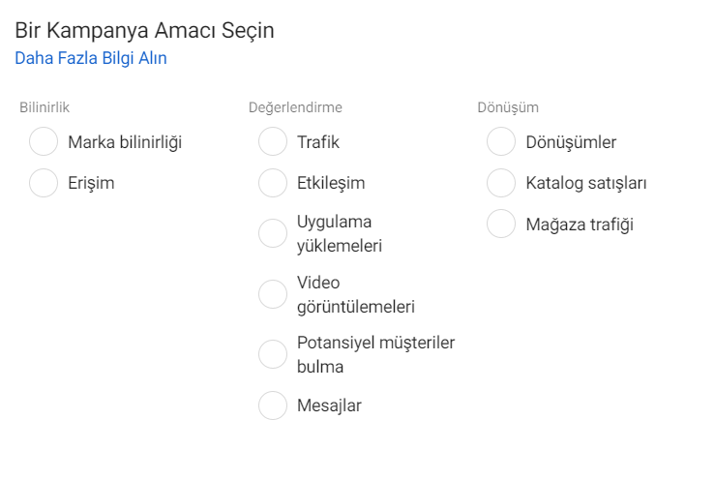Choose Video görüntülemeleri radio button
This screenshot has height=480, width=715.
pyautogui.click(x=273, y=294)
